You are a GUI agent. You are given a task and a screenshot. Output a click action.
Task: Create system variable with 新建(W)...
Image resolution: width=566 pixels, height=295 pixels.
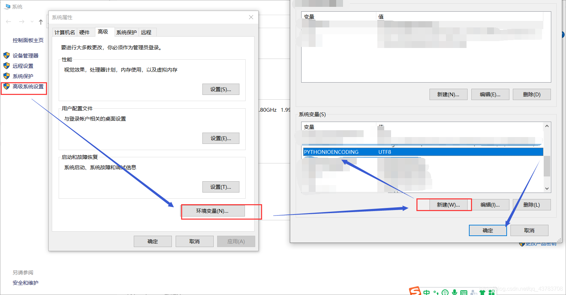click(x=448, y=205)
